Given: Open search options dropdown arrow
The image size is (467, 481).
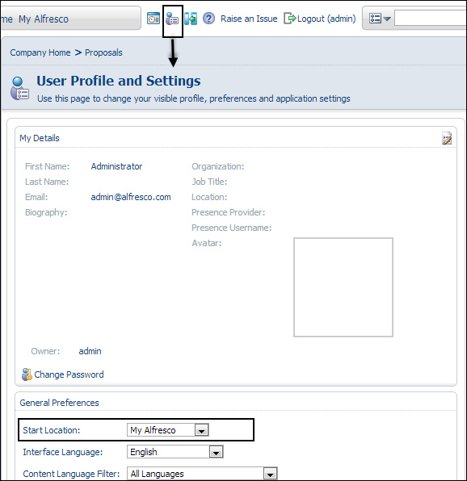Looking at the screenshot, I should tap(387, 19).
